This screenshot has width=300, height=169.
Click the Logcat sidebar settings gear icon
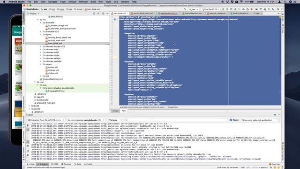28,155
